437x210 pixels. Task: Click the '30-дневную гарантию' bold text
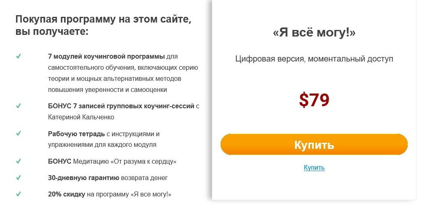click(x=83, y=178)
